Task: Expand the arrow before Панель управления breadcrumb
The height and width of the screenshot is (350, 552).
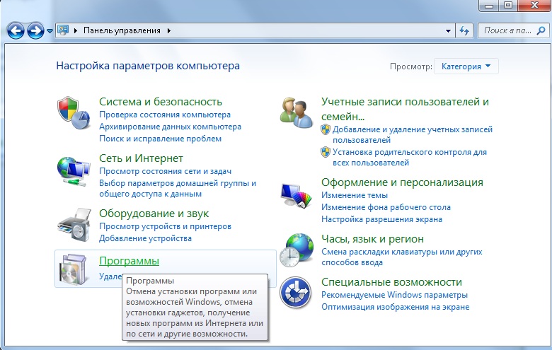Action: (x=75, y=30)
